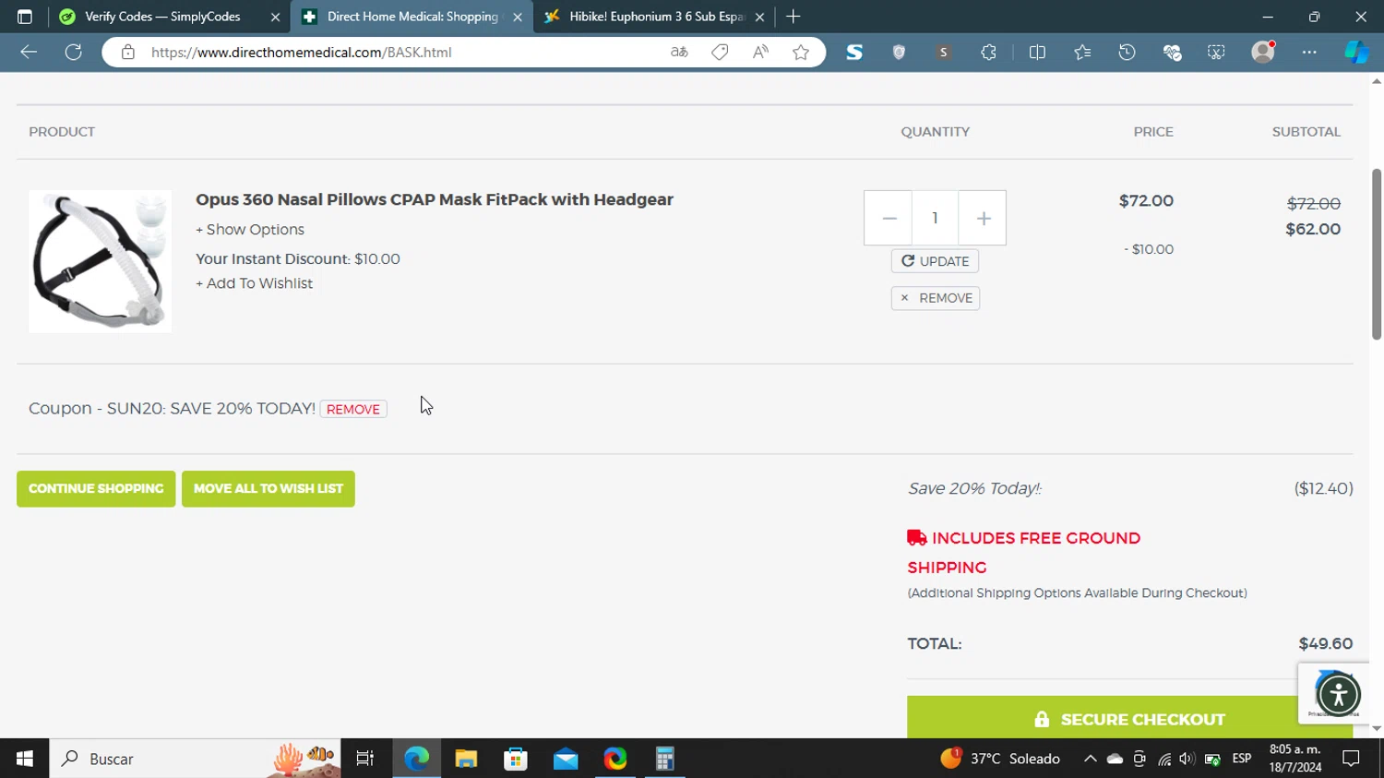Close the Hibike! Euphonium tab
The height and width of the screenshot is (778, 1384).
pos(759,17)
